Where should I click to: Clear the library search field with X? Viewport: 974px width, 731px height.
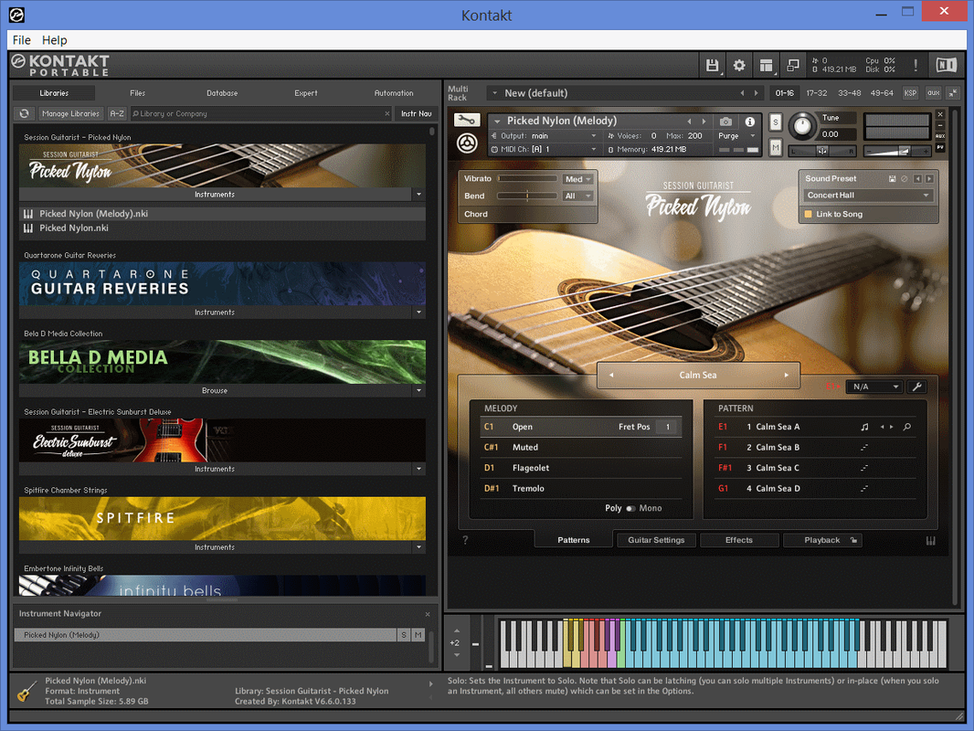pos(387,113)
